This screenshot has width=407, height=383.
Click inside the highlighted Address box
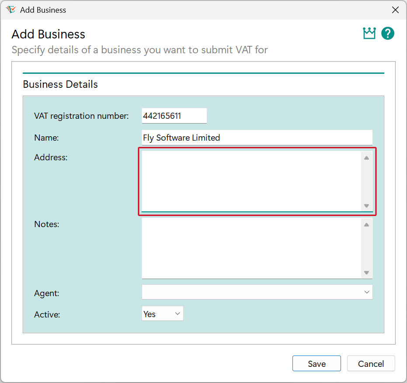coord(249,181)
